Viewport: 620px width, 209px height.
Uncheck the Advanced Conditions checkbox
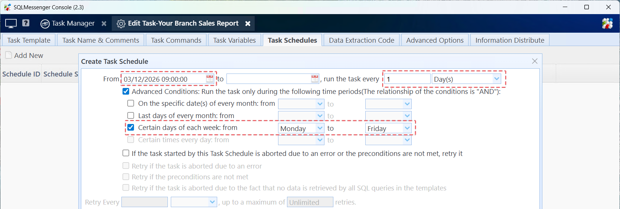[x=126, y=91]
